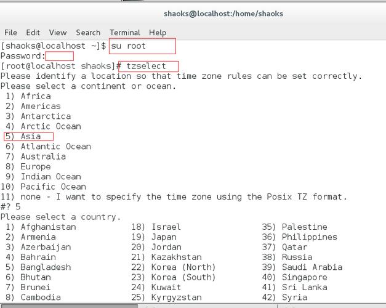
Task: Click the '6) Atlantic Ocean' line
Action: click(x=48, y=147)
